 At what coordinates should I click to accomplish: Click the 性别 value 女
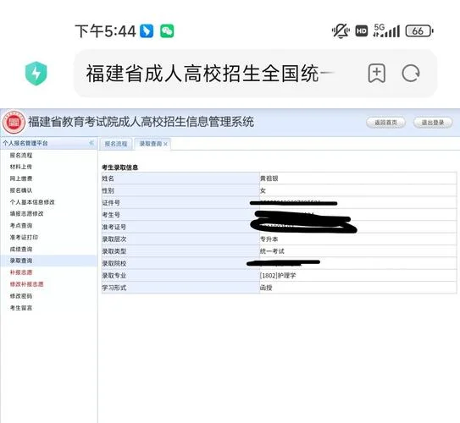[263, 190]
